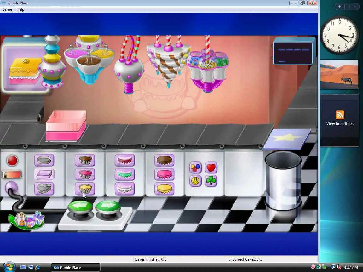Image resolution: width=363 pixels, height=272 pixels.
Task: Click the Show Desktop quick launch icon
Action: pyautogui.click(x=23, y=267)
